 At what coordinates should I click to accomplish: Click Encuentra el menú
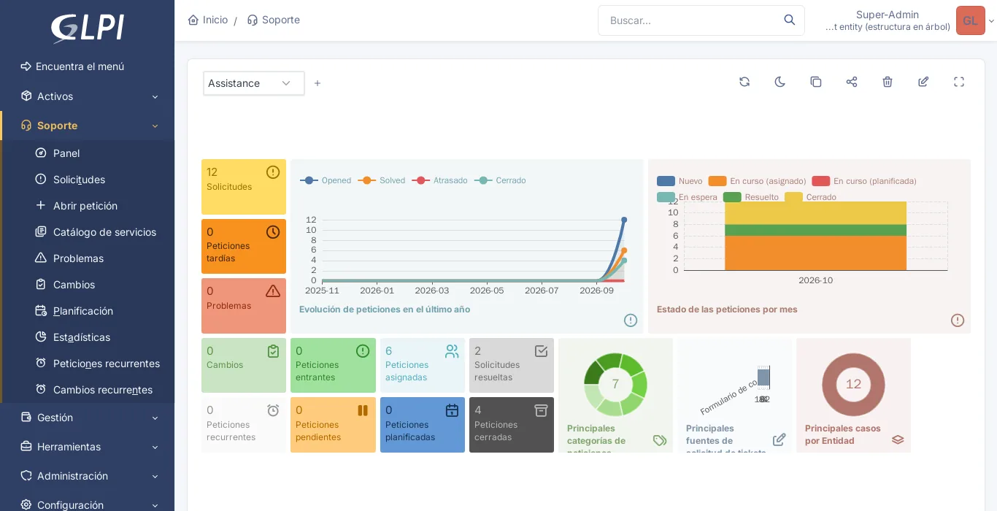pyautogui.click(x=72, y=66)
